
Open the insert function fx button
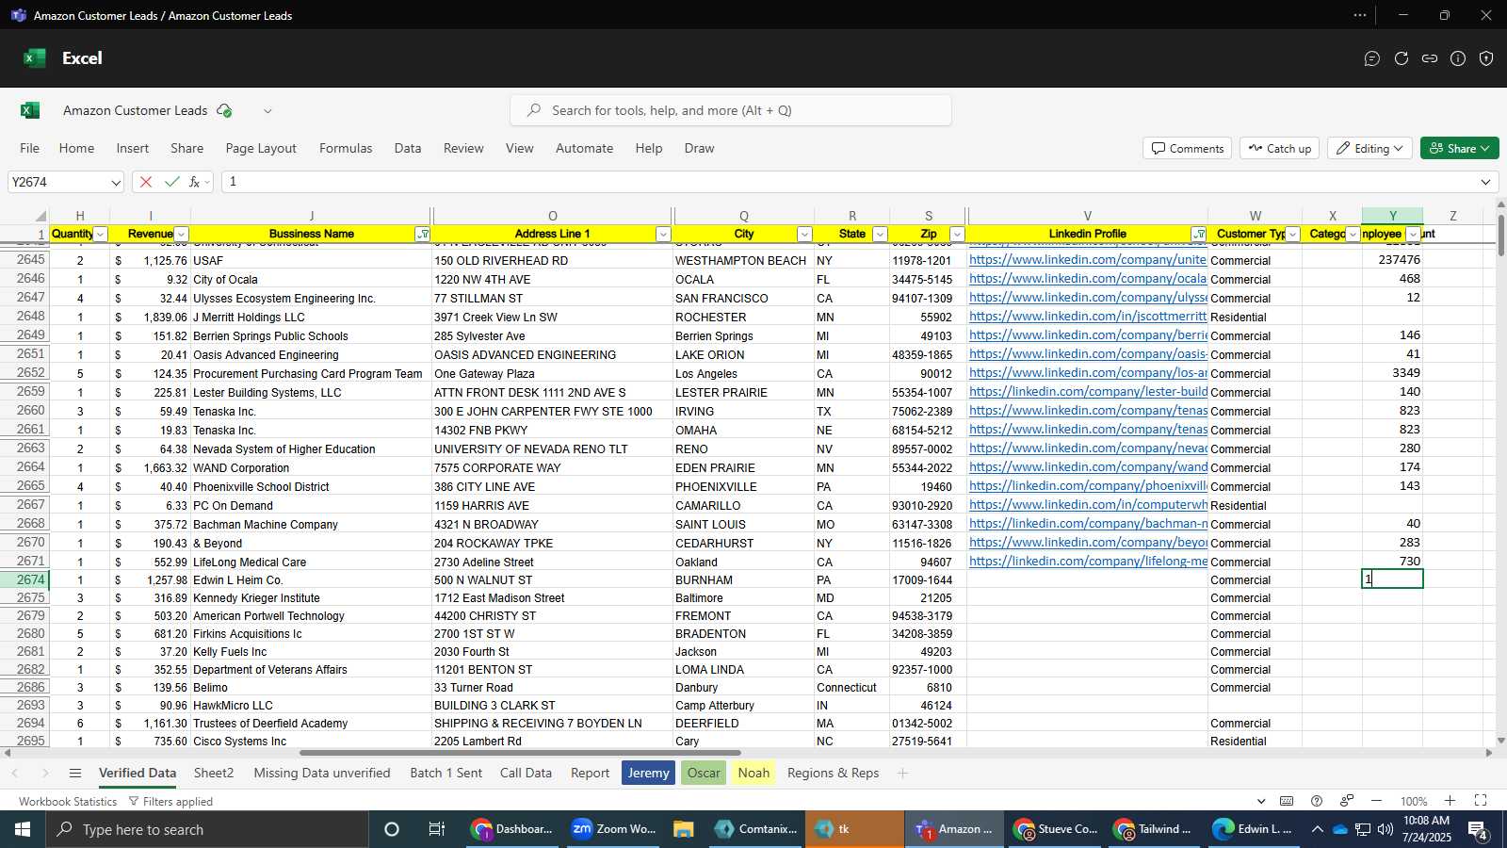[x=194, y=182]
